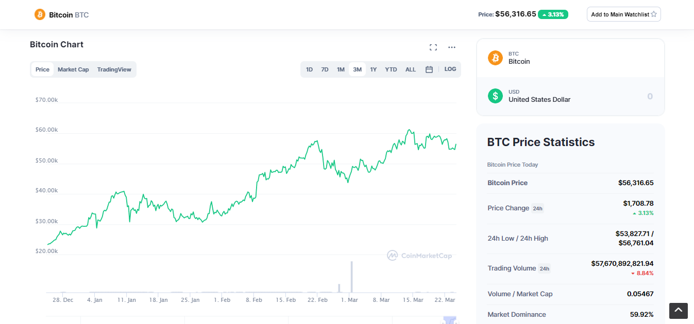Image resolution: width=694 pixels, height=324 pixels.
Task: Select the ALL time range button
Action: click(411, 69)
